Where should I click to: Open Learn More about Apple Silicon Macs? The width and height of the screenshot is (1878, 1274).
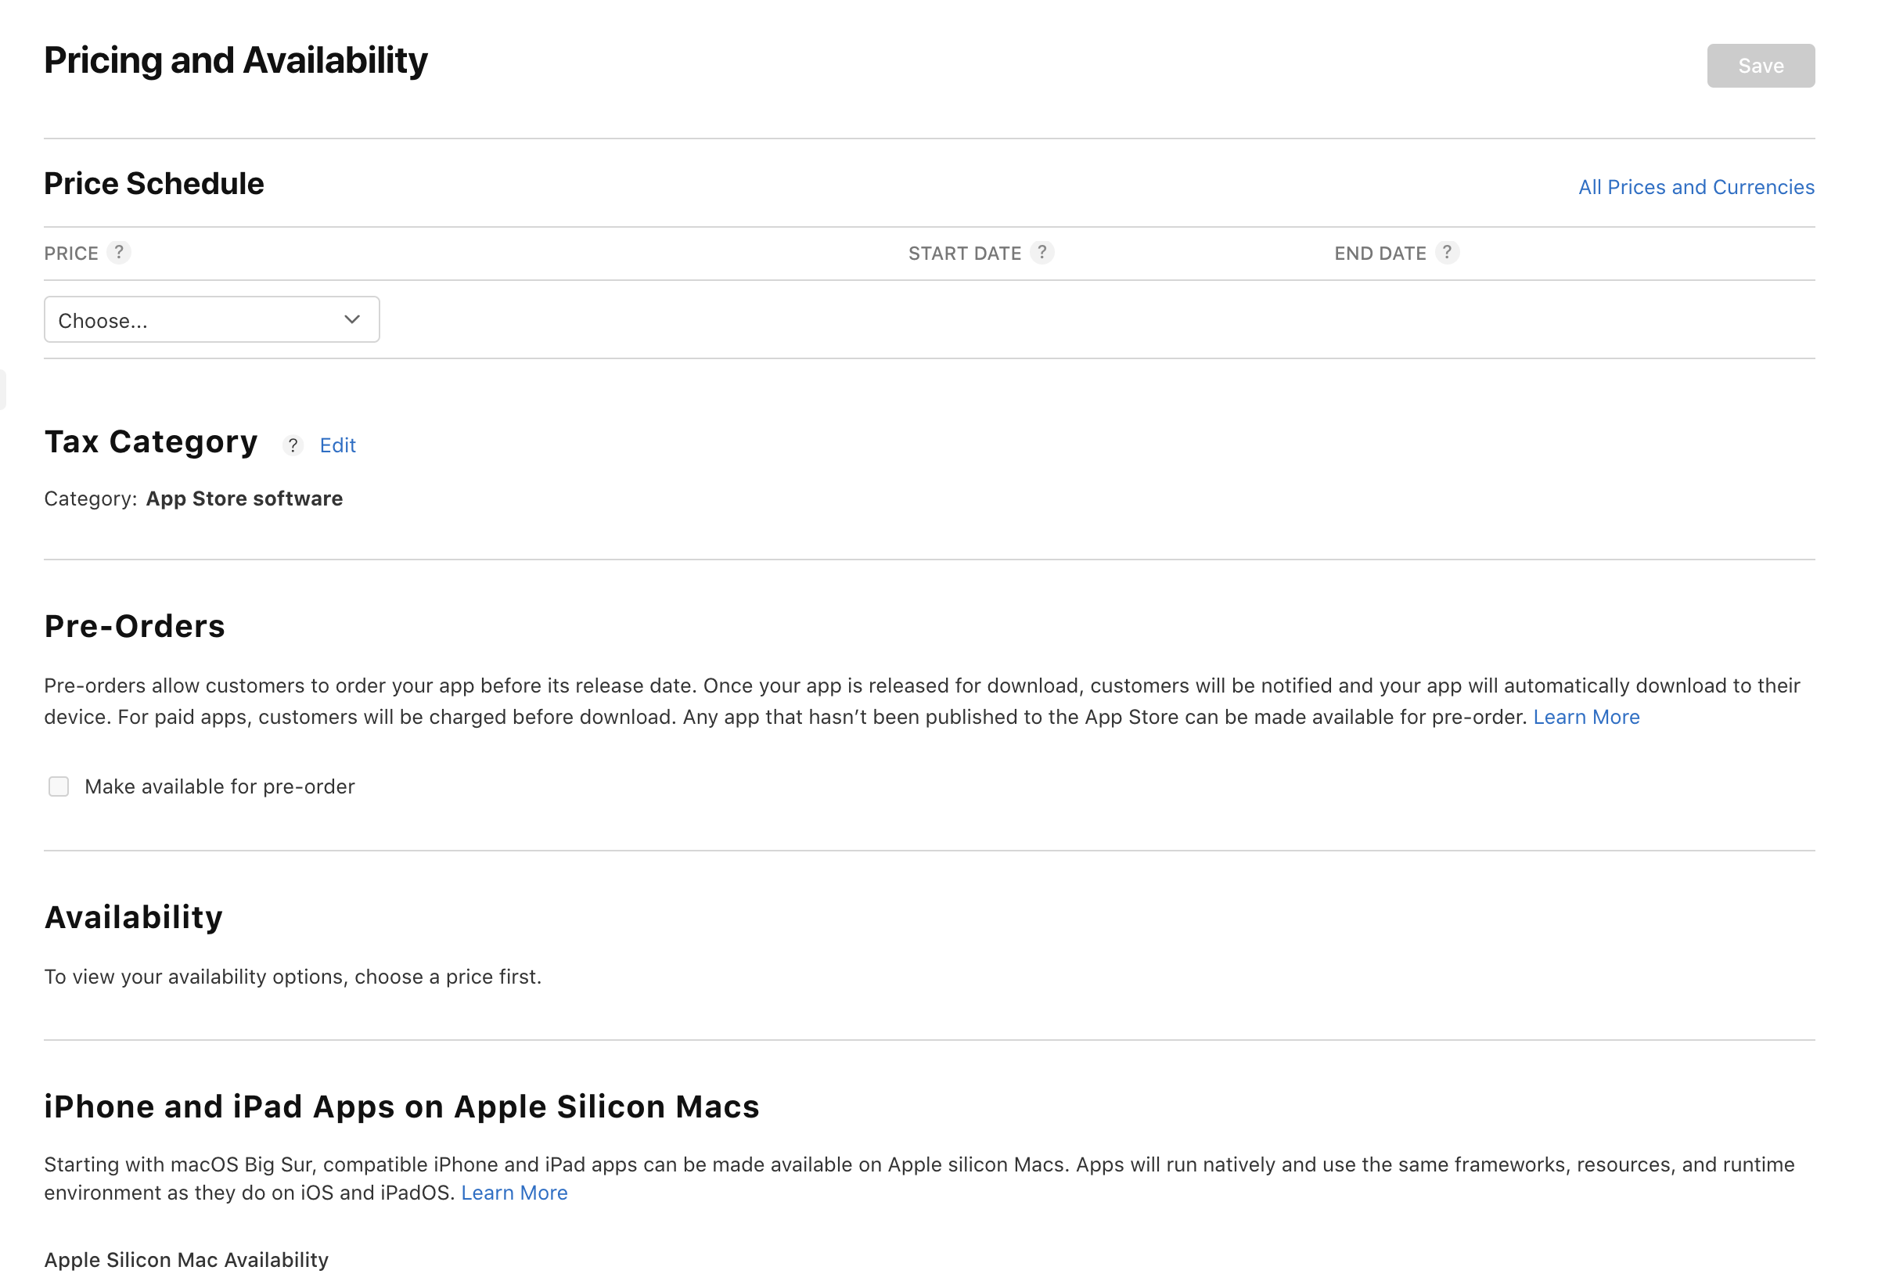[514, 1193]
